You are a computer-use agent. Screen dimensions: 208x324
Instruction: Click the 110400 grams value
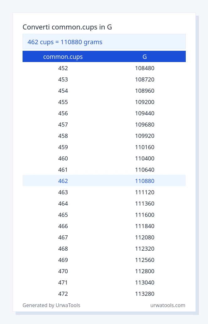(145, 158)
